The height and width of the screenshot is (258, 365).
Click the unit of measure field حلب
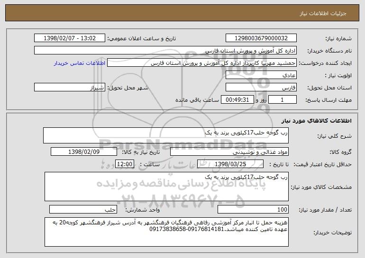(83, 209)
